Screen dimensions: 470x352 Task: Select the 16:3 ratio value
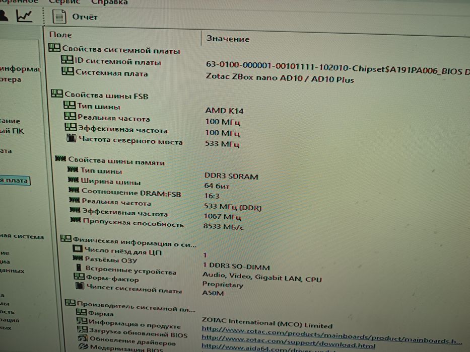(212, 196)
